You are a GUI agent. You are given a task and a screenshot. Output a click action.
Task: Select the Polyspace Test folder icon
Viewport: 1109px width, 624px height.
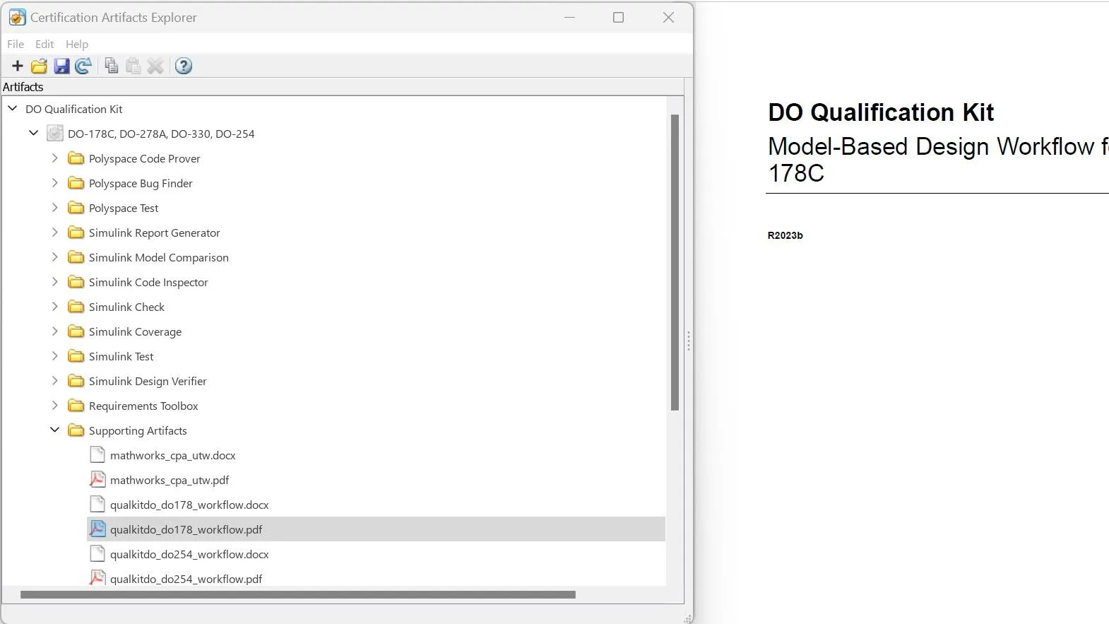click(x=76, y=208)
